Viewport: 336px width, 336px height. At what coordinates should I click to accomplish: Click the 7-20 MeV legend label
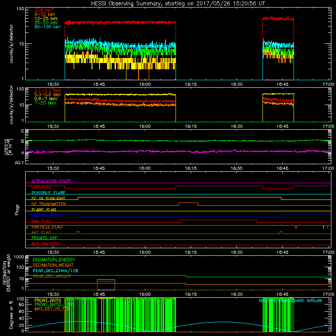[x=45, y=103]
